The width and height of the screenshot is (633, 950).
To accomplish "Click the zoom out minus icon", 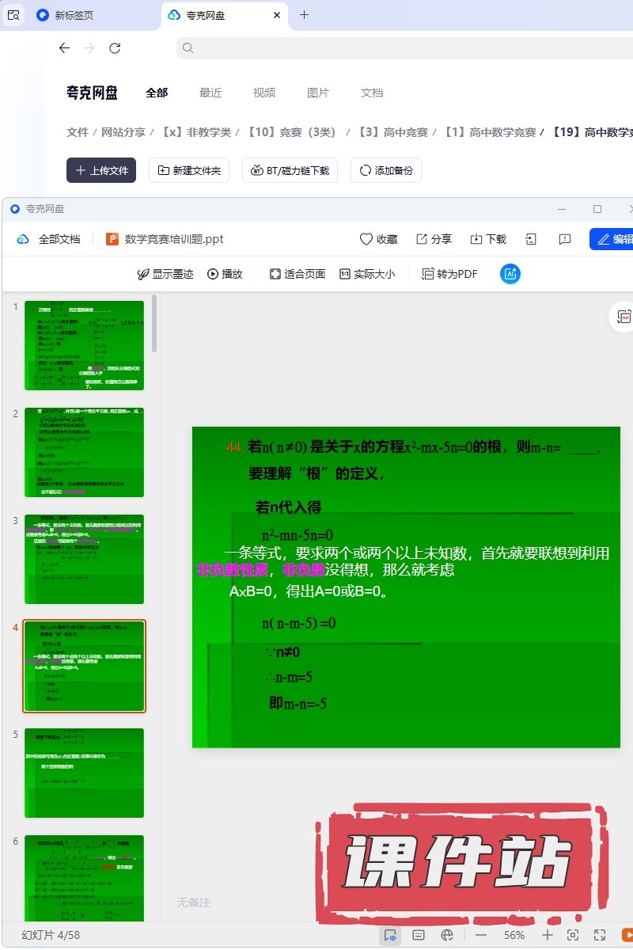I will tap(481, 935).
